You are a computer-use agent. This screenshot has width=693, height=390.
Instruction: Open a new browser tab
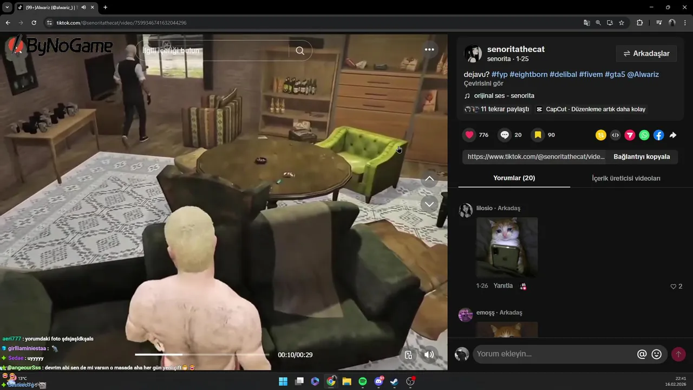click(105, 7)
